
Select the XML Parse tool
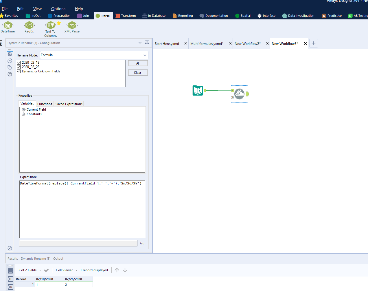tap(72, 27)
